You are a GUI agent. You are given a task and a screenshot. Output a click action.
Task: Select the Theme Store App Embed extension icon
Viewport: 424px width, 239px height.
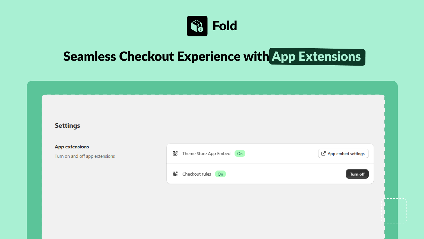tap(175, 153)
